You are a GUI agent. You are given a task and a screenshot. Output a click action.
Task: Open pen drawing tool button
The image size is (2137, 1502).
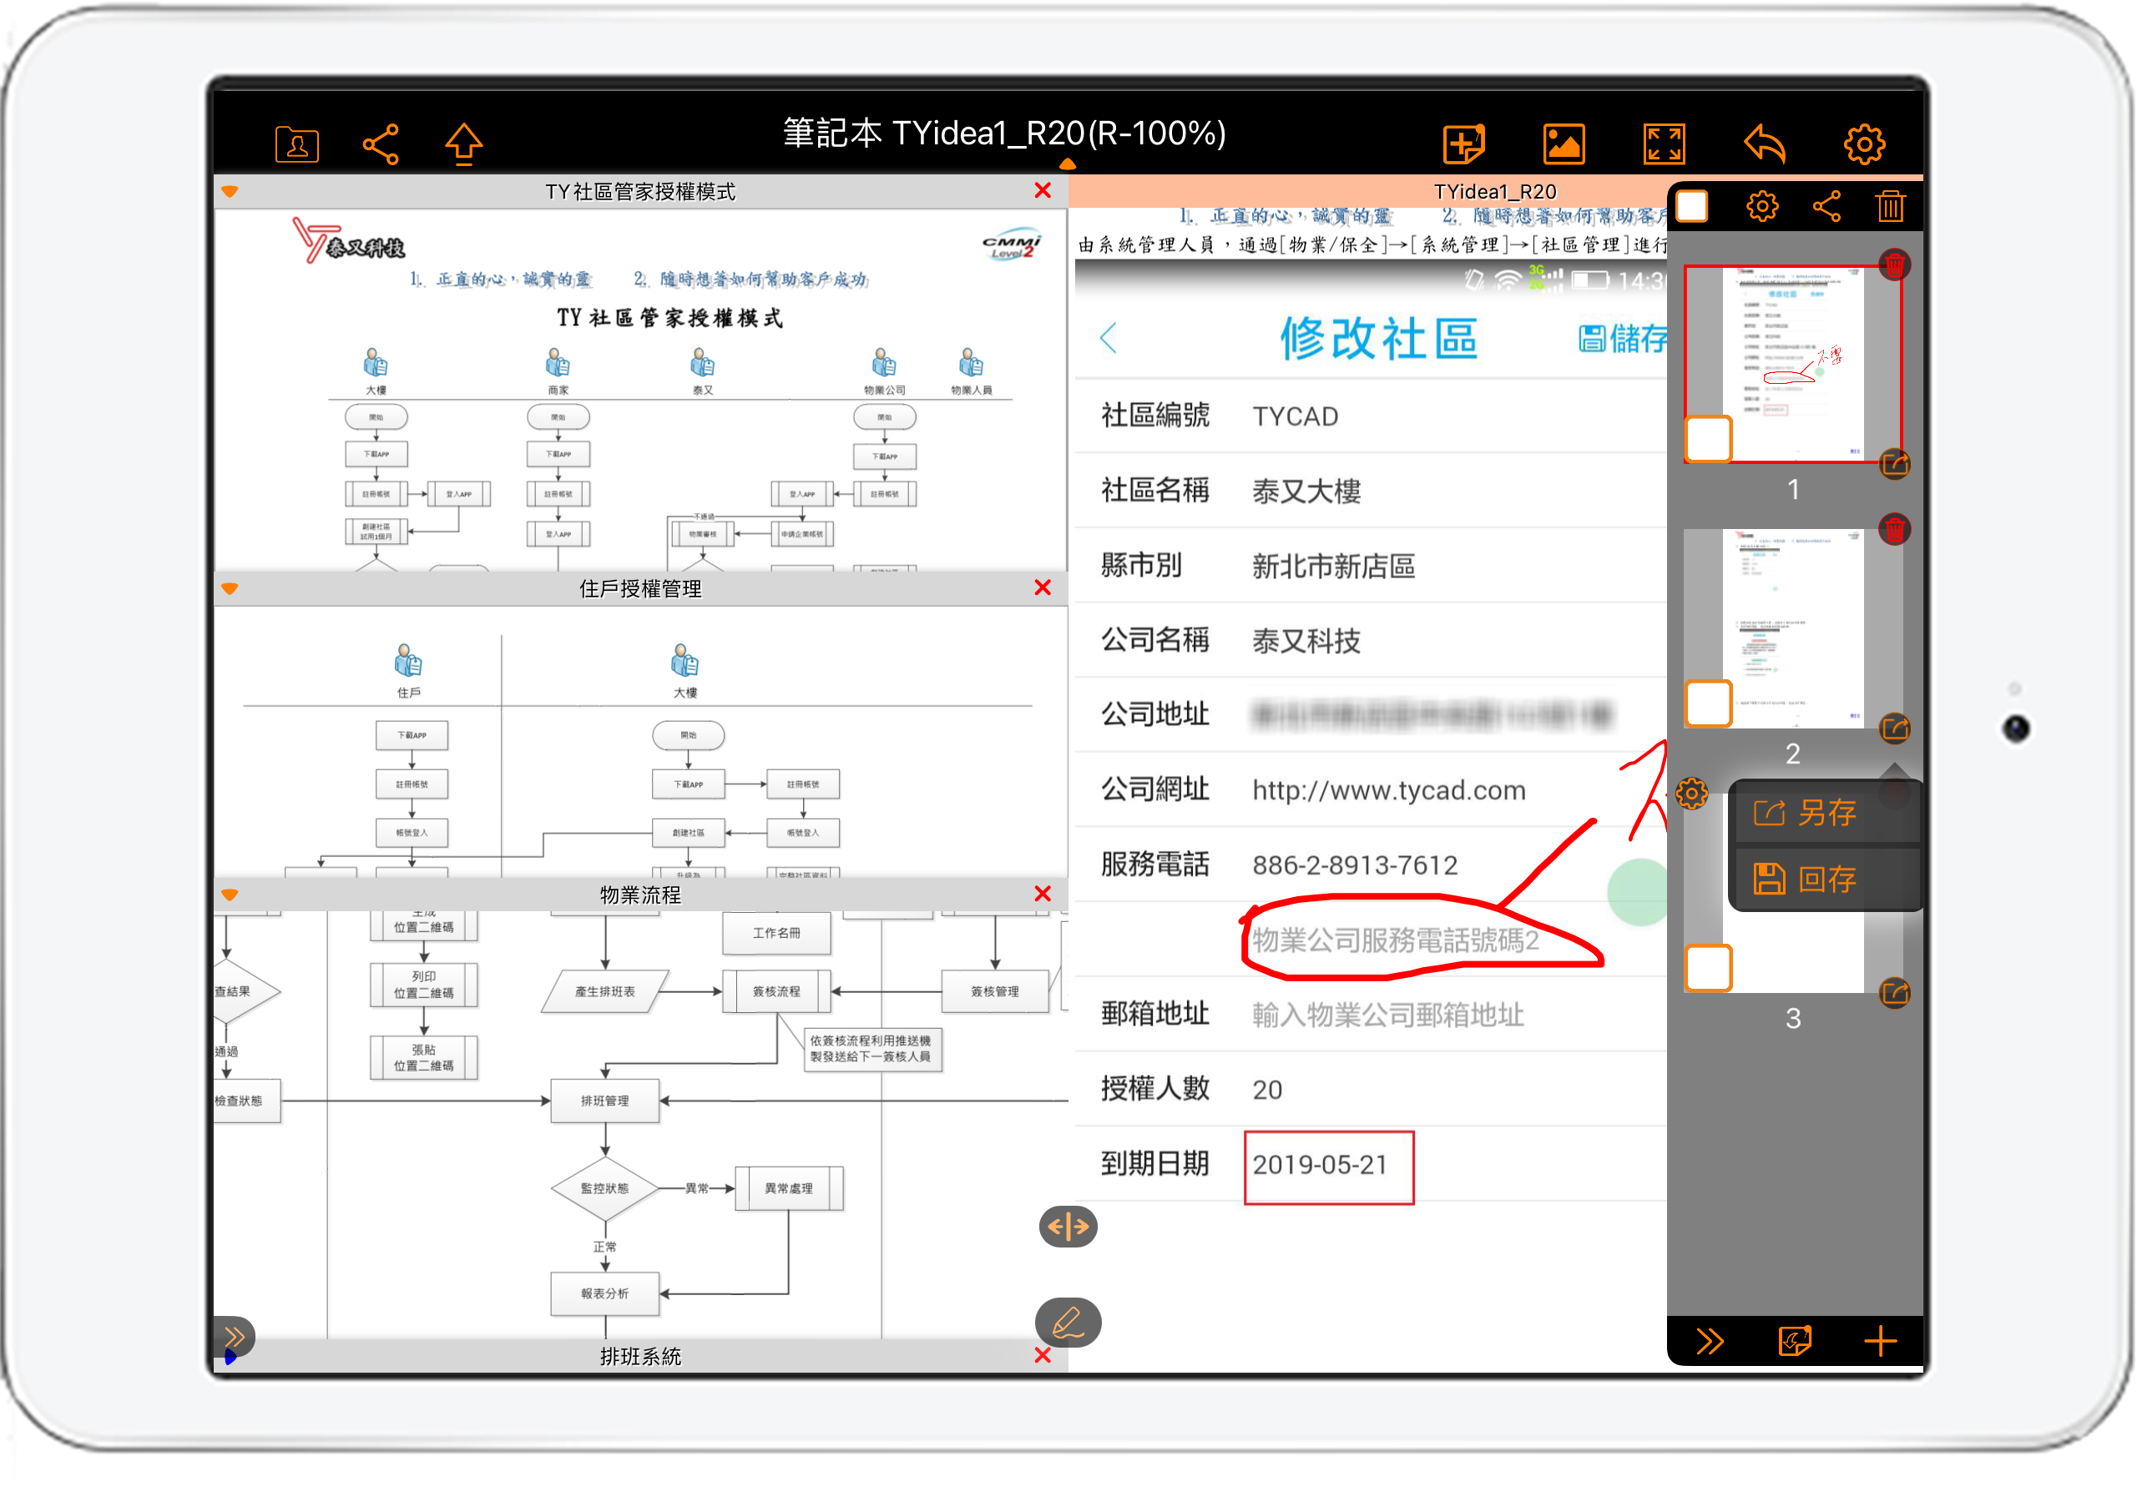point(1068,1322)
